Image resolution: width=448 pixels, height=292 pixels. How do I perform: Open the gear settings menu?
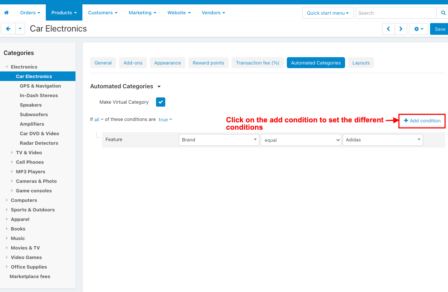pos(419,29)
